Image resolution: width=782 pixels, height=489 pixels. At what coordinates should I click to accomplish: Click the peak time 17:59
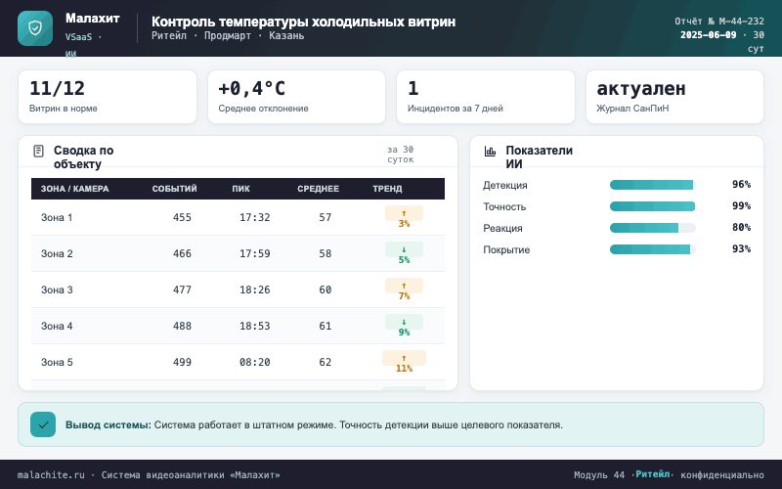tap(255, 253)
